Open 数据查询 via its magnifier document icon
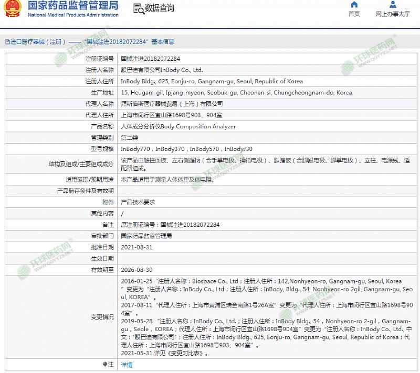This screenshot has width=420, height=373. click(x=138, y=8)
